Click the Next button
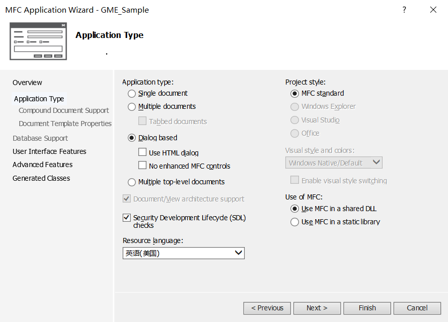448x322 pixels. (317, 308)
